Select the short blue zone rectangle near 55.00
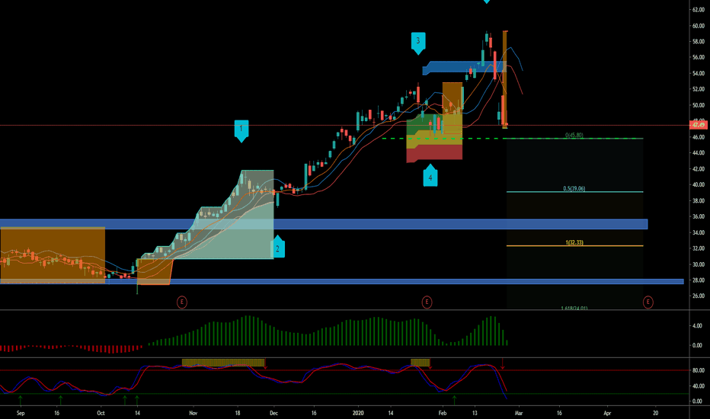 (464, 68)
